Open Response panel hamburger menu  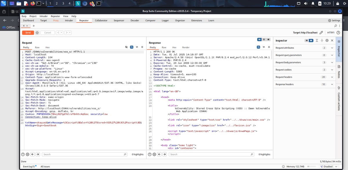tap(269, 47)
